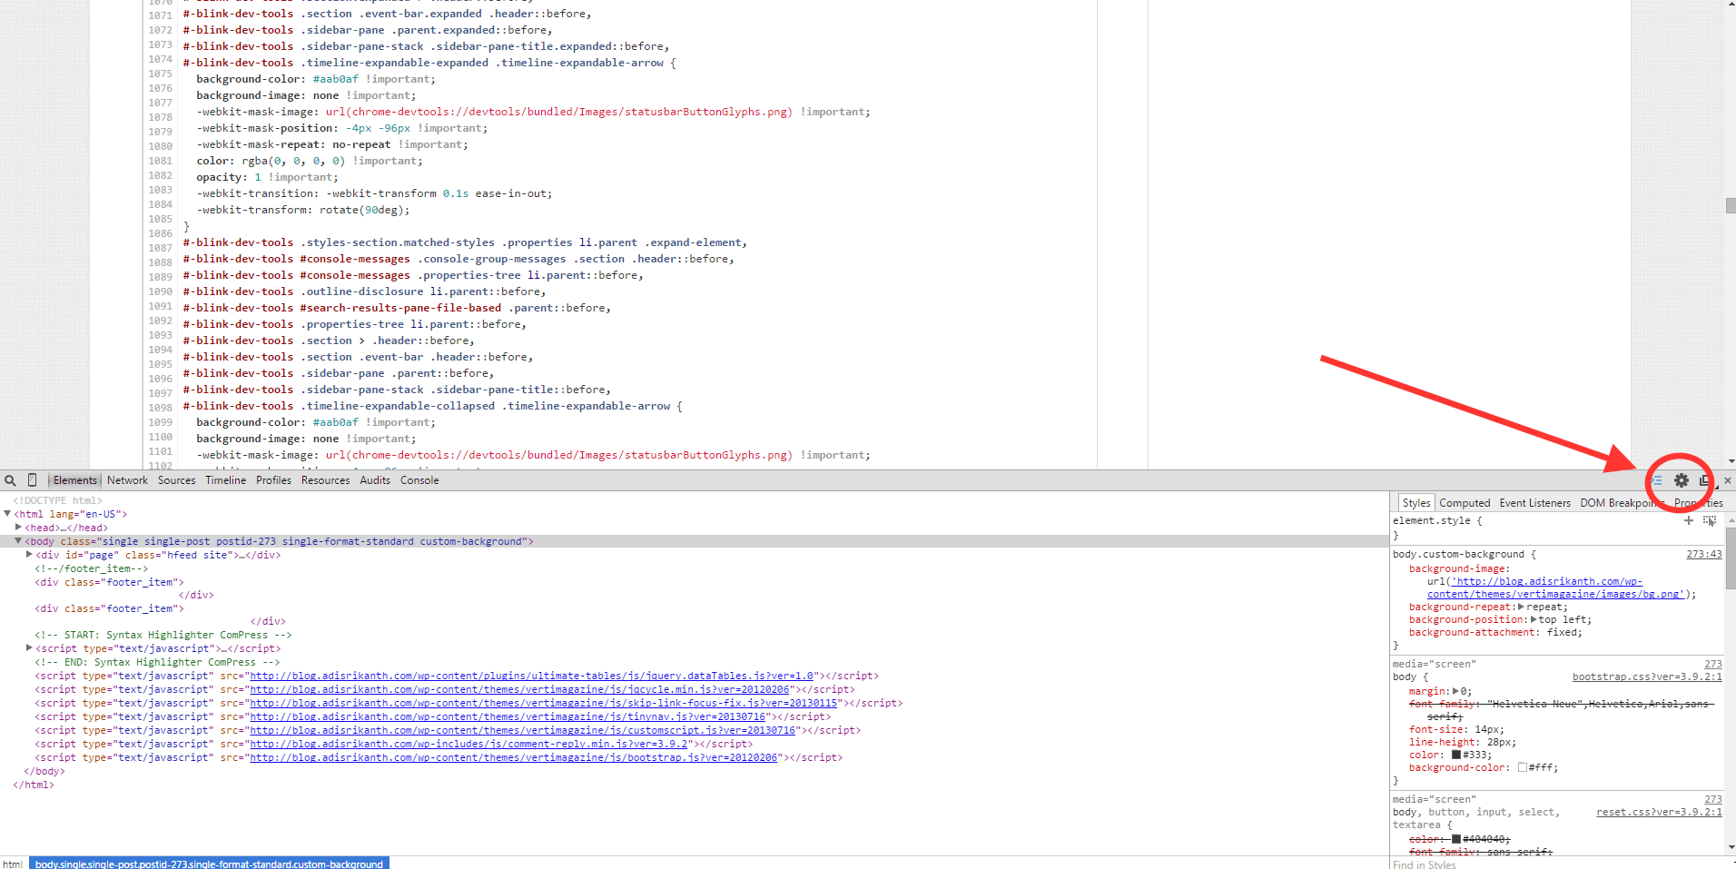Select the closing body tag
The width and height of the screenshot is (1736, 869).
(x=44, y=771)
